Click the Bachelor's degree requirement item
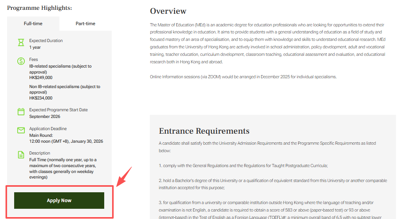Screen dimensions: 398x219 273,184
